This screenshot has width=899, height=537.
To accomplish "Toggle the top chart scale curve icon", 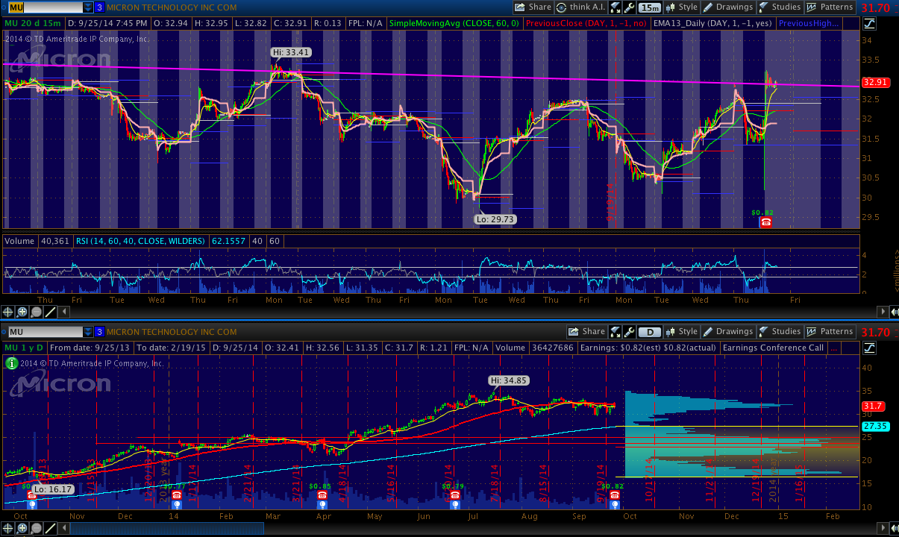I will (x=868, y=23).
